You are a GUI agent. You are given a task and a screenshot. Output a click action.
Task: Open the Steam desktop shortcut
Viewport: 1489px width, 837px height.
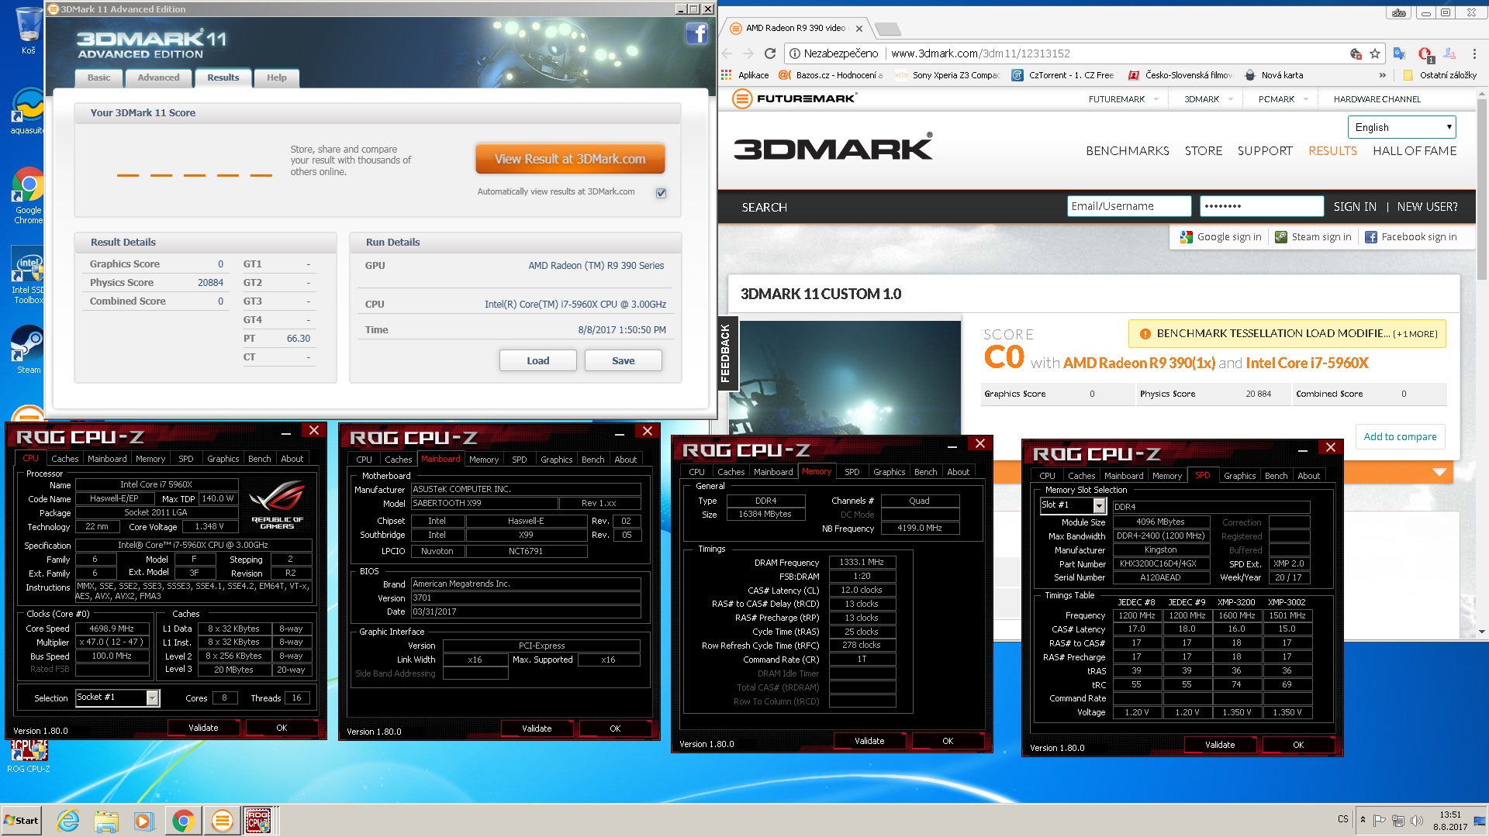click(x=28, y=349)
